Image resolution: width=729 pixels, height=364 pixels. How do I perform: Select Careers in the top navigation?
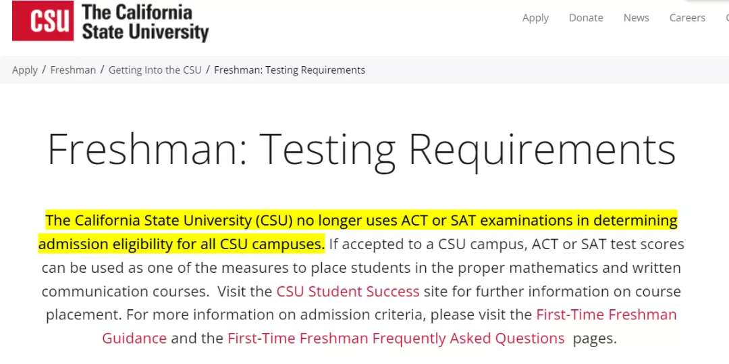687,18
